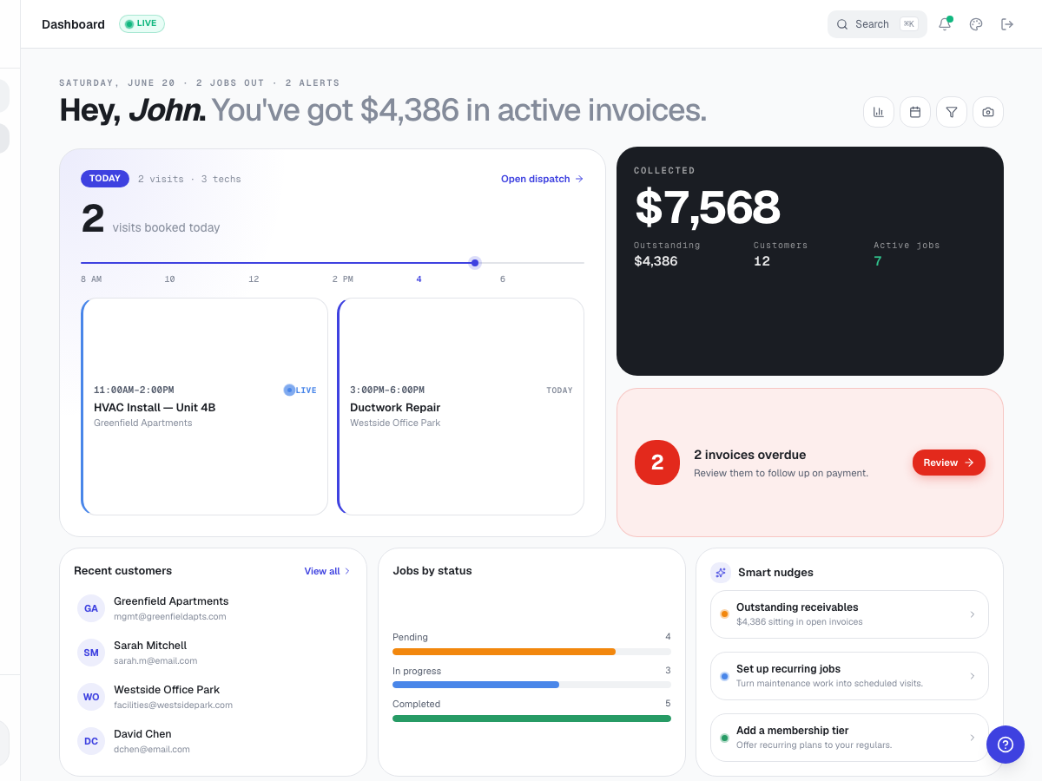Click the Pending orange progress bar

point(504,652)
